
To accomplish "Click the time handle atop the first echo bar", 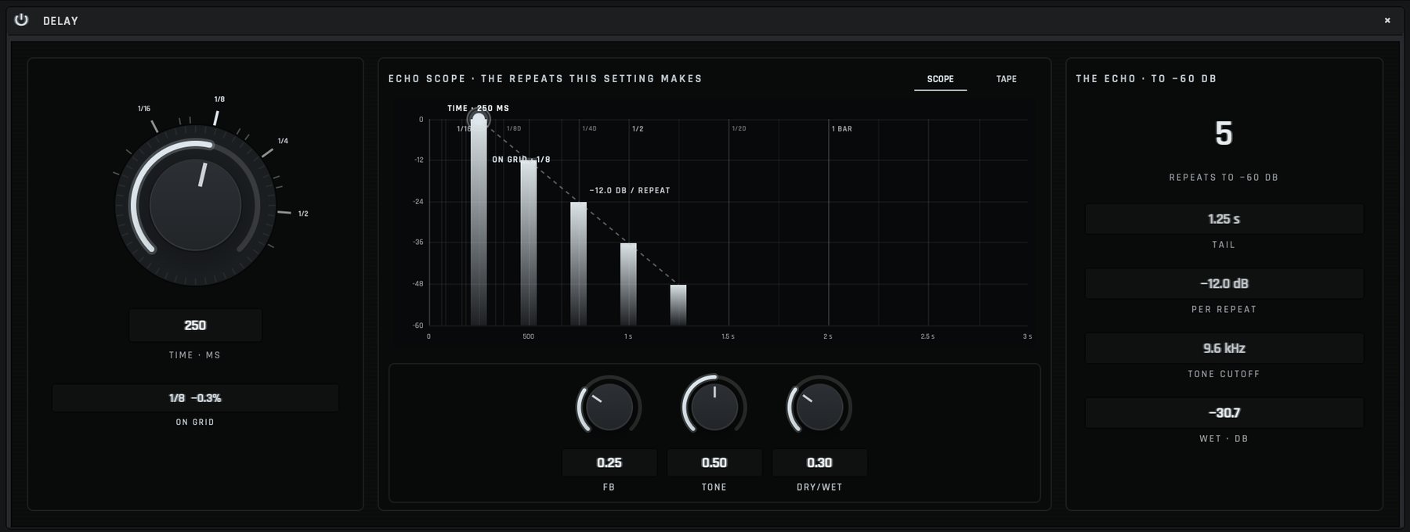I will click(479, 120).
